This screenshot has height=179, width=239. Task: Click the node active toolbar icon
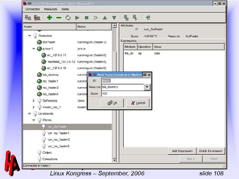(135, 18)
